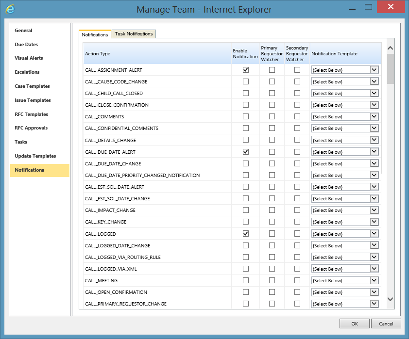Open the Escalations section
Screen dimensions: 409x339
tap(27, 72)
